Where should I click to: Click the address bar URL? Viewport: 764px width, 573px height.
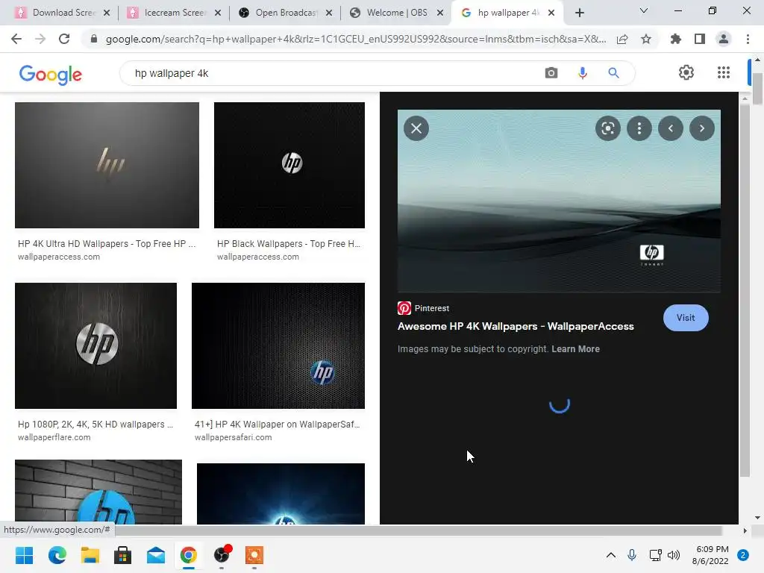(356, 39)
